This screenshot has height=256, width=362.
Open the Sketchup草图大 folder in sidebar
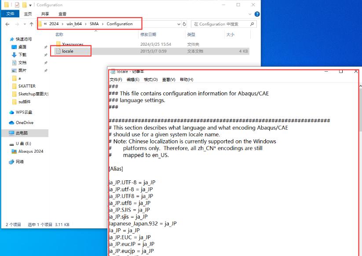(33, 94)
